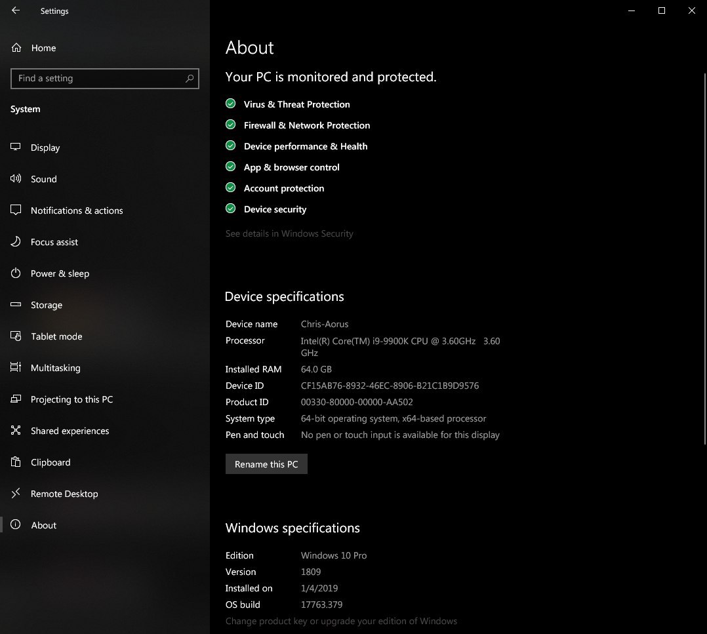
Task: Open Sound settings page
Action: 44,179
